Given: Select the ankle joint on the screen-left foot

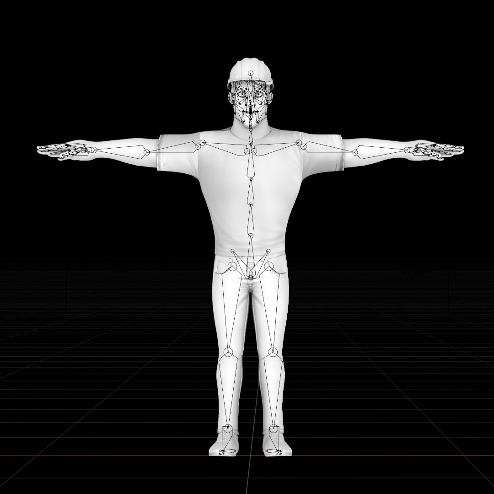Looking at the screenshot, I should (x=227, y=429).
